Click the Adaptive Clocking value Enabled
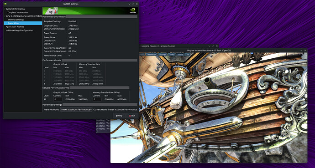This screenshot has height=168, width=315. 72,21
